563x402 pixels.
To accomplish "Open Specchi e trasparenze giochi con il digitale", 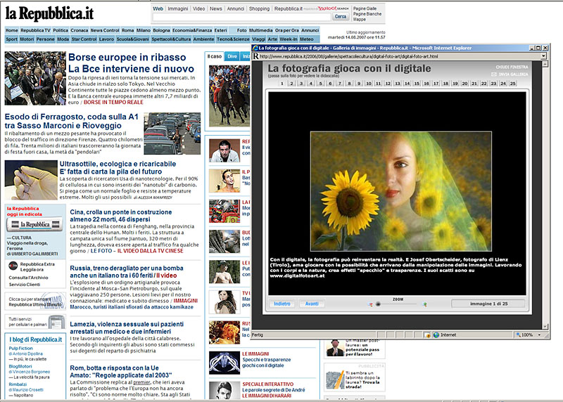I will (267, 363).
